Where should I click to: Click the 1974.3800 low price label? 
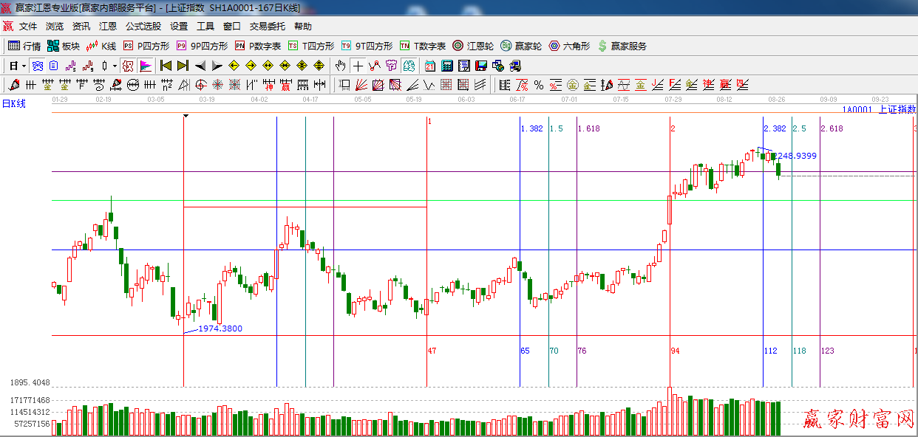point(220,328)
